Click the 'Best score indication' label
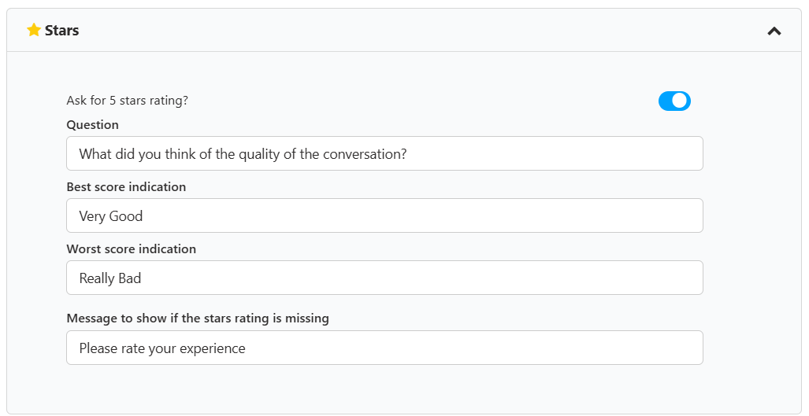Screen dimensions: 809x416 pyautogui.click(x=126, y=187)
